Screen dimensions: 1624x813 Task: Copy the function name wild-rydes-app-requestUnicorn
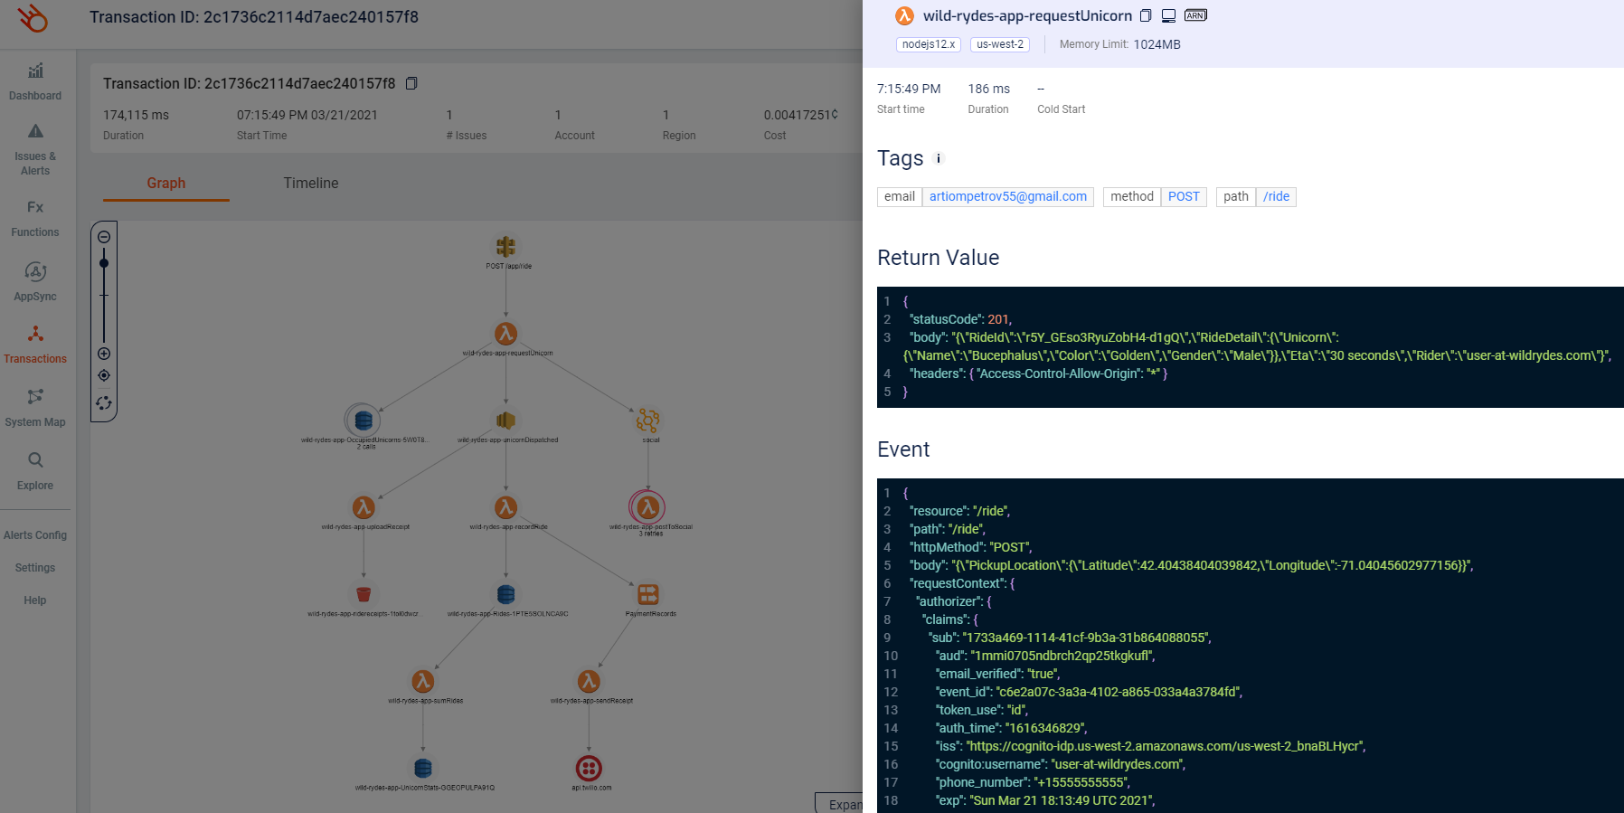click(1146, 15)
